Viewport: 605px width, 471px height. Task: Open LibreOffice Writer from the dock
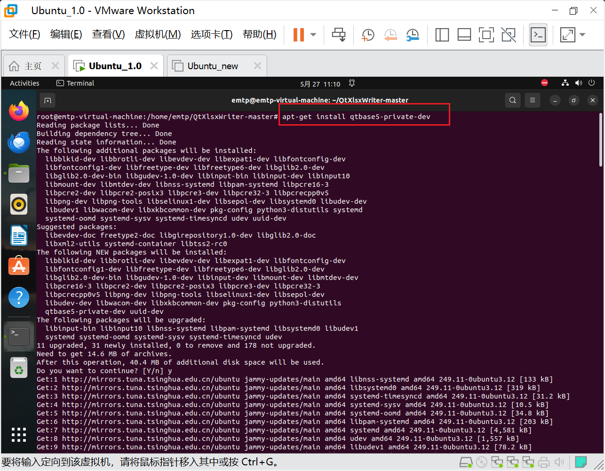click(19, 235)
